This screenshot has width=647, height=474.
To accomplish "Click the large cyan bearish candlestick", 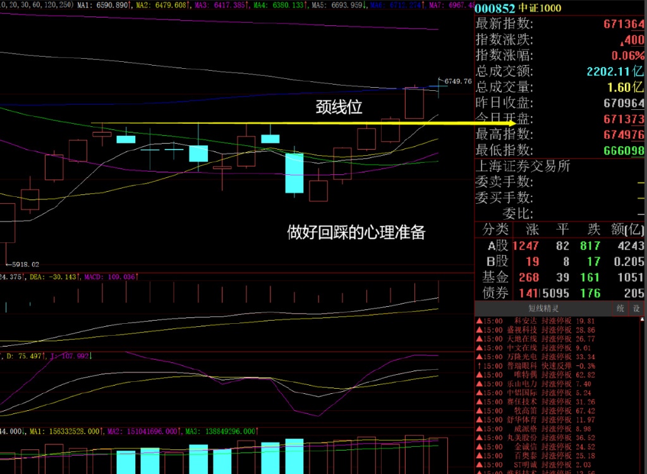I will [294, 173].
